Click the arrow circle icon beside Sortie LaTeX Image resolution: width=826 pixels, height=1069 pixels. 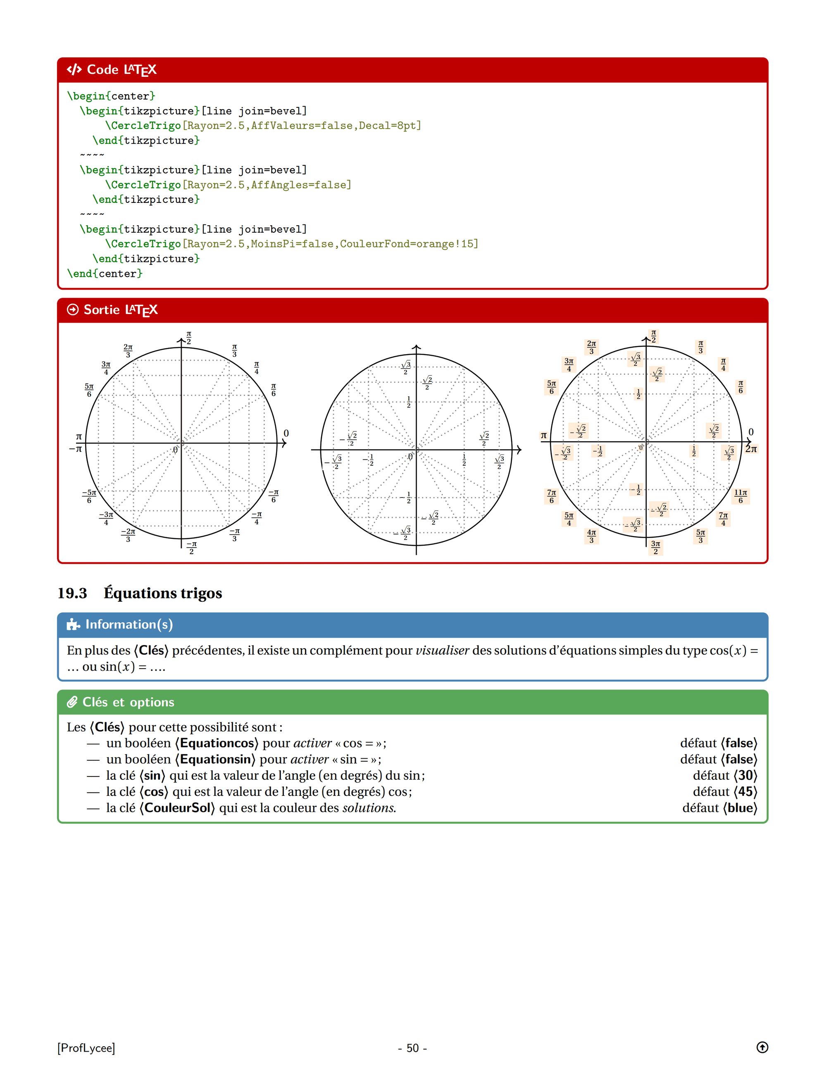pyautogui.click(x=72, y=310)
